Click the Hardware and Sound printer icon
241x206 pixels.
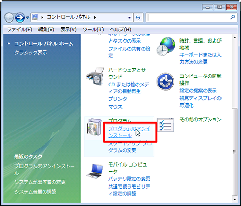pyautogui.click(x=95, y=76)
